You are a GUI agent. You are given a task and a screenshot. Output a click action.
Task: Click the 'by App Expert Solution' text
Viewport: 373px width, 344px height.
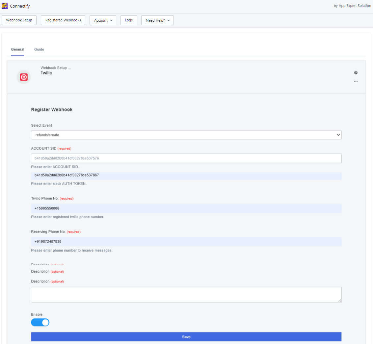pyautogui.click(x=352, y=6)
